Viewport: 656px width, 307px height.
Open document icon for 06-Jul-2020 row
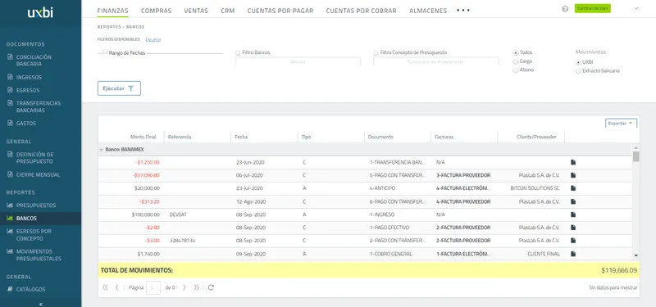coord(573,175)
